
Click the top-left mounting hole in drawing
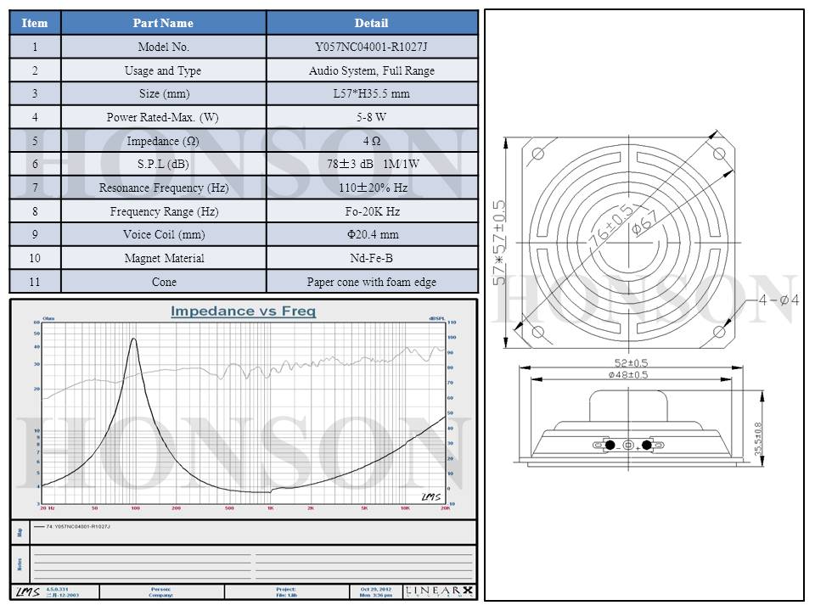coord(537,154)
